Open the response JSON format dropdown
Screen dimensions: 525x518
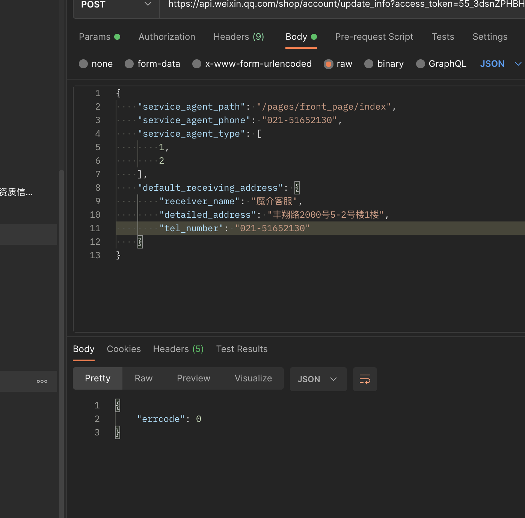click(318, 379)
